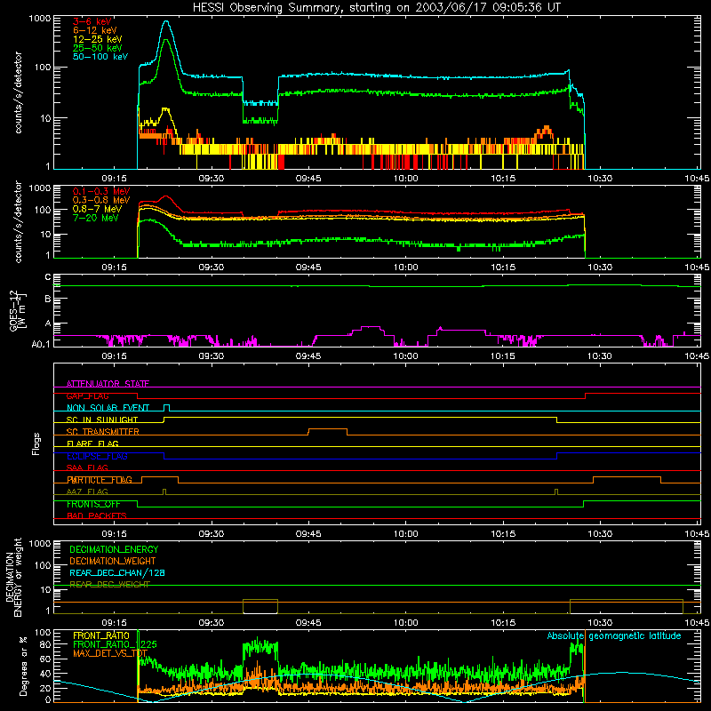
Task: Select the "FRONTS_OFF" flag label
Action: pyautogui.click(x=93, y=504)
